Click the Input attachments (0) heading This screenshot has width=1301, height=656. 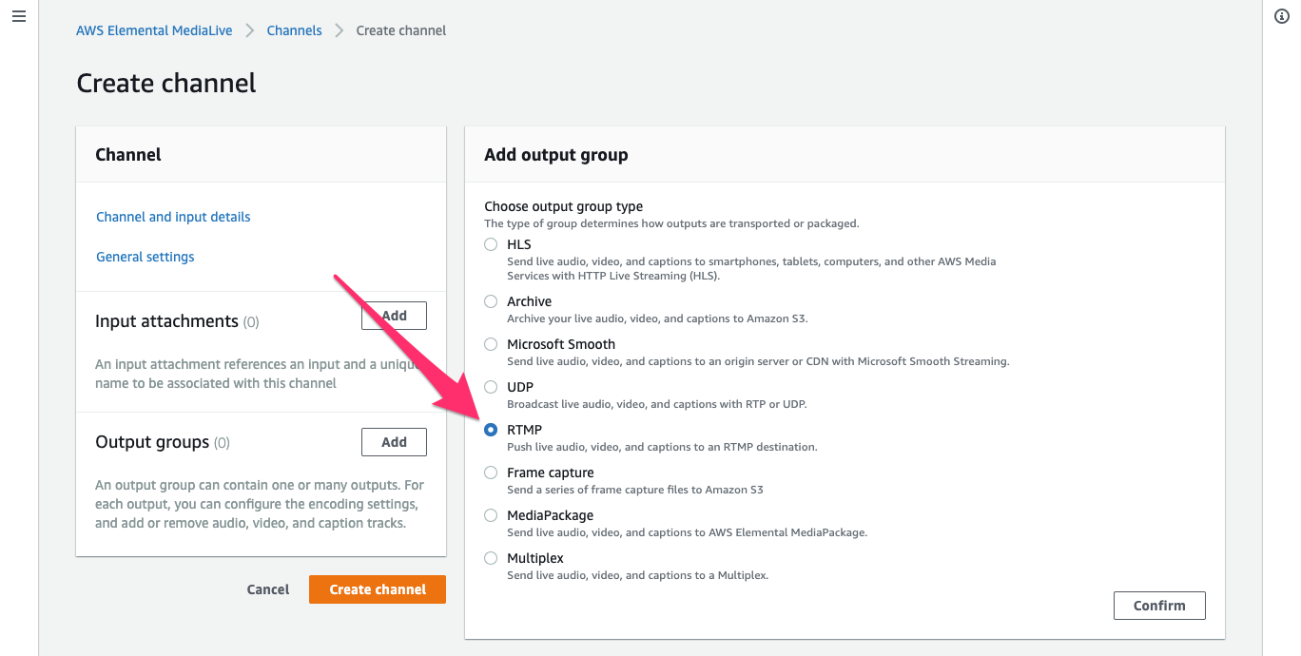(x=177, y=321)
